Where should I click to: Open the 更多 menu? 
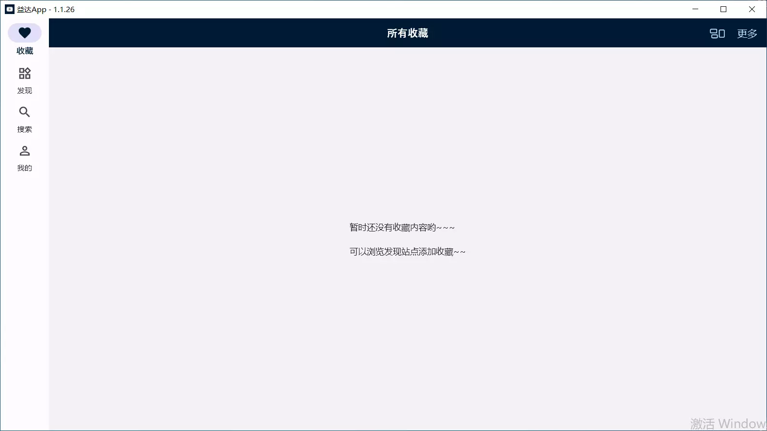[747, 33]
